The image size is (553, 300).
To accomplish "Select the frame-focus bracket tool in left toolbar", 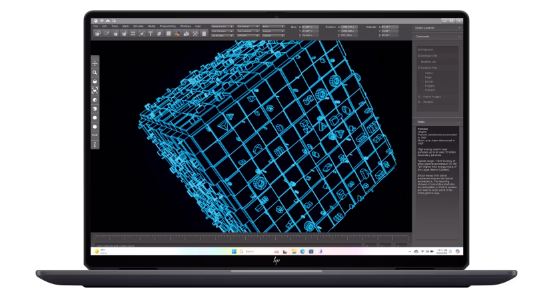I will coord(95,91).
